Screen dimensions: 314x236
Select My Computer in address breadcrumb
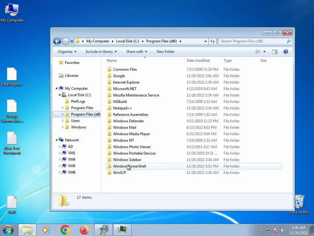[x=98, y=41]
